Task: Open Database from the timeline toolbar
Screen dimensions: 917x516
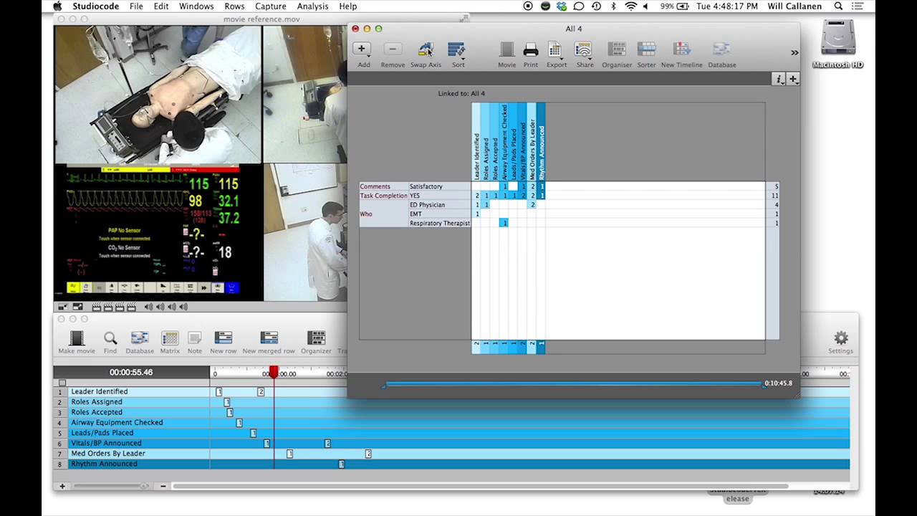Action: (140, 343)
